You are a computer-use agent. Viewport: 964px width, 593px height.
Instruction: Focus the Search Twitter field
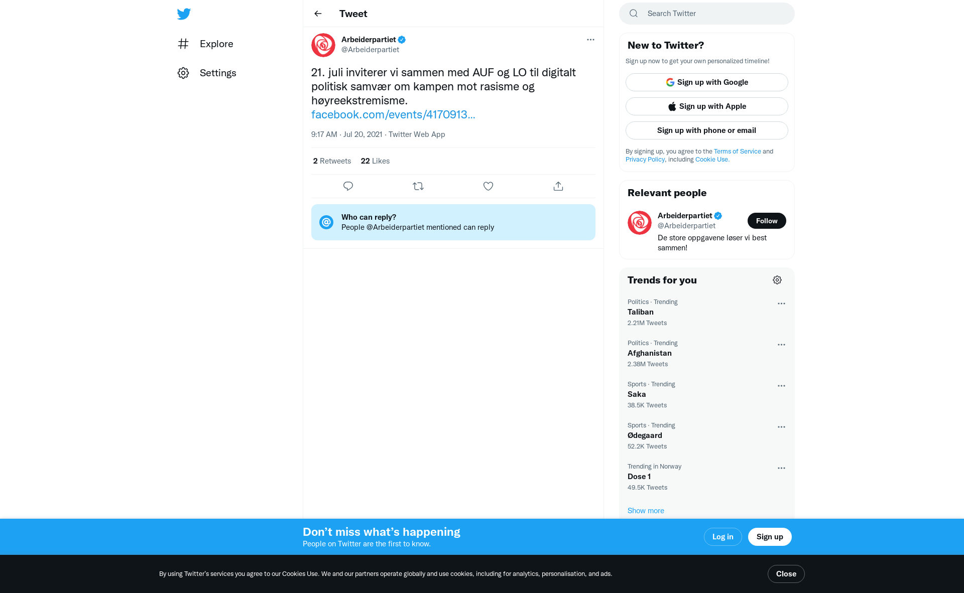[707, 14]
